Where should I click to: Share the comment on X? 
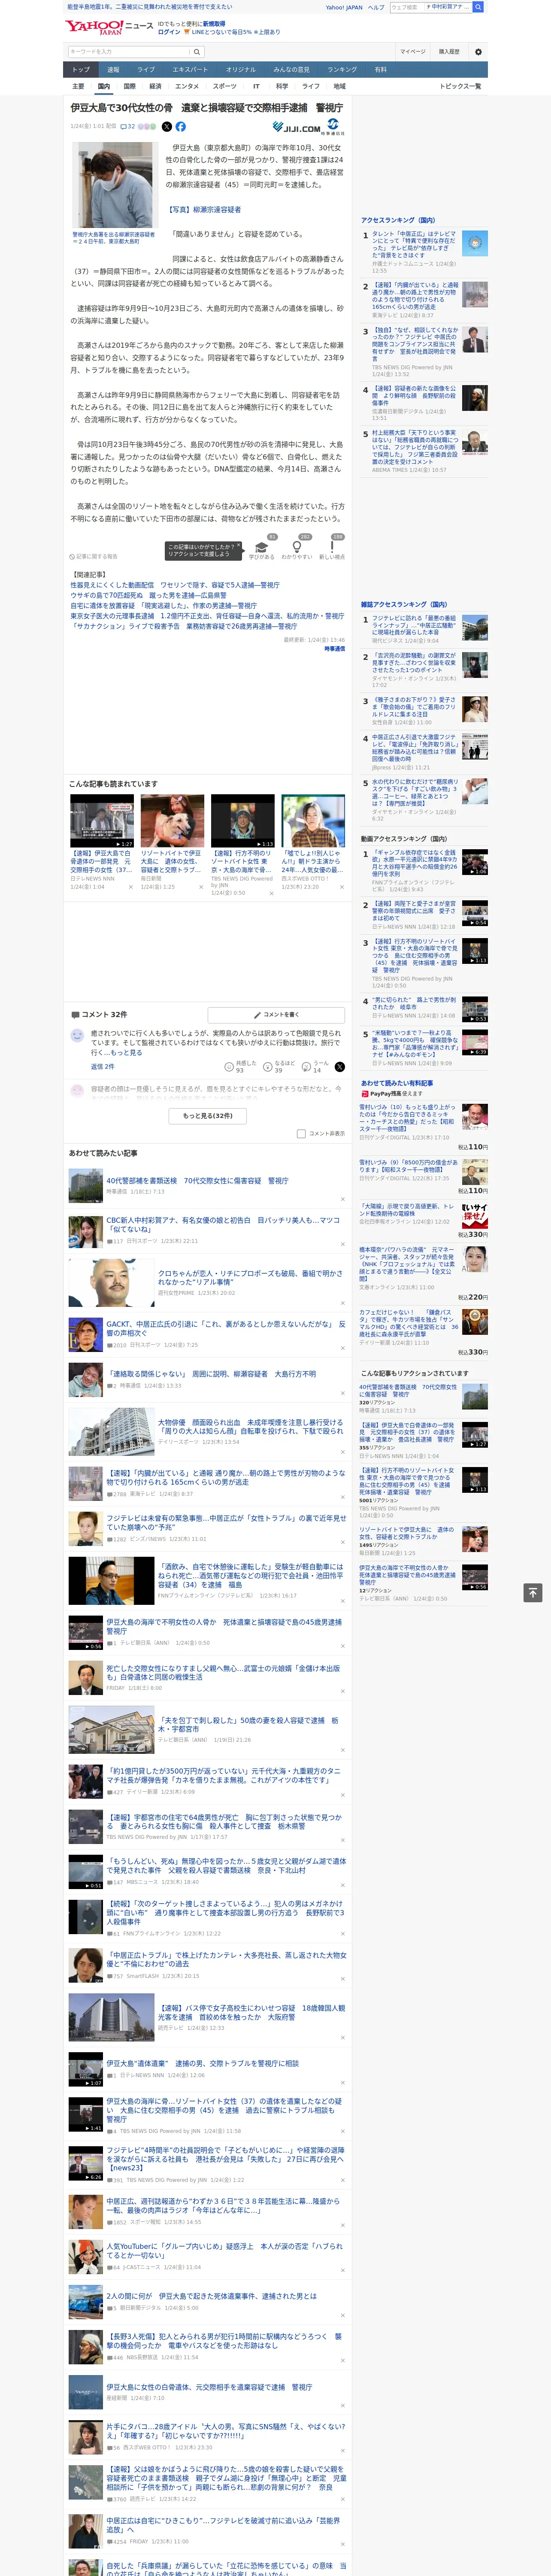tap(340, 1066)
